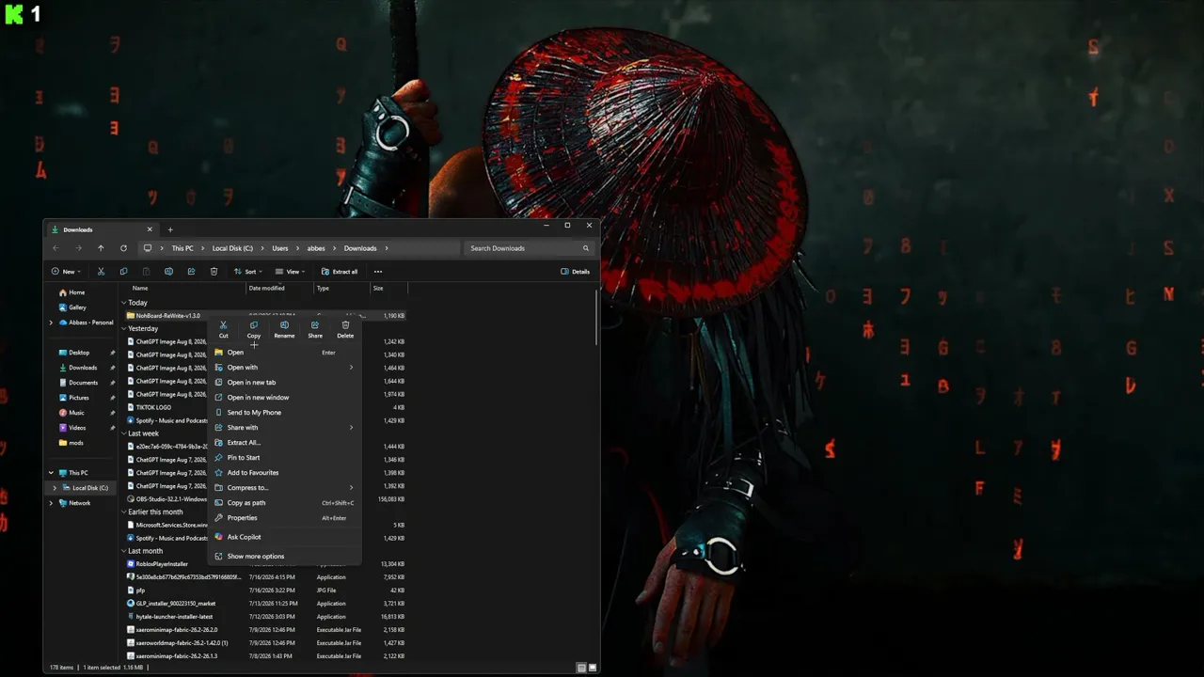Click the toolbar Share icon
Image resolution: width=1204 pixels, height=677 pixels.
coord(191,272)
